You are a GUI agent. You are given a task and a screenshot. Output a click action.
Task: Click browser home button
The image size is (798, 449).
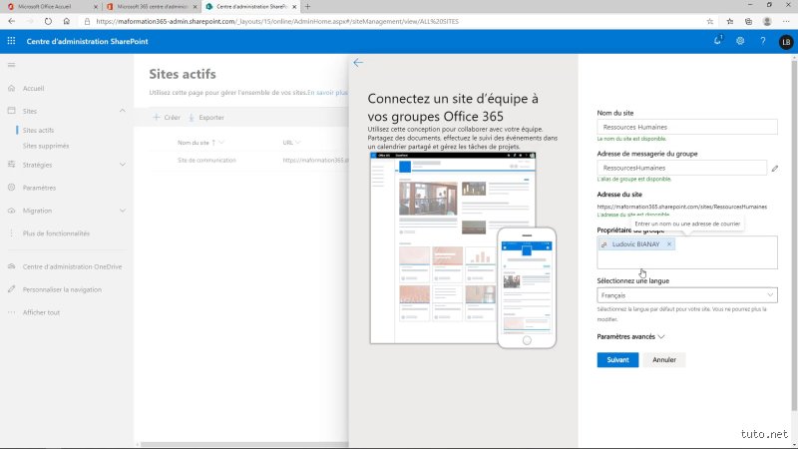[x=66, y=21]
